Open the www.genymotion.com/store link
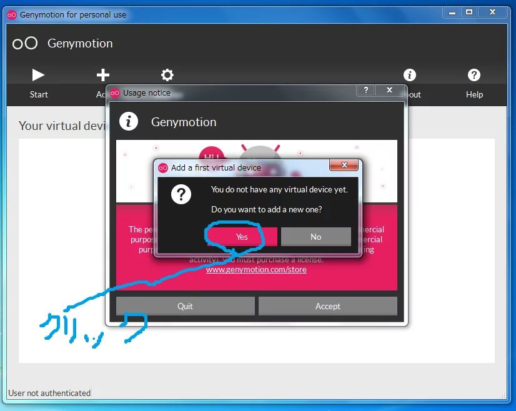This screenshot has width=516, height=411. pyautogui.click(x=256, y=269)
